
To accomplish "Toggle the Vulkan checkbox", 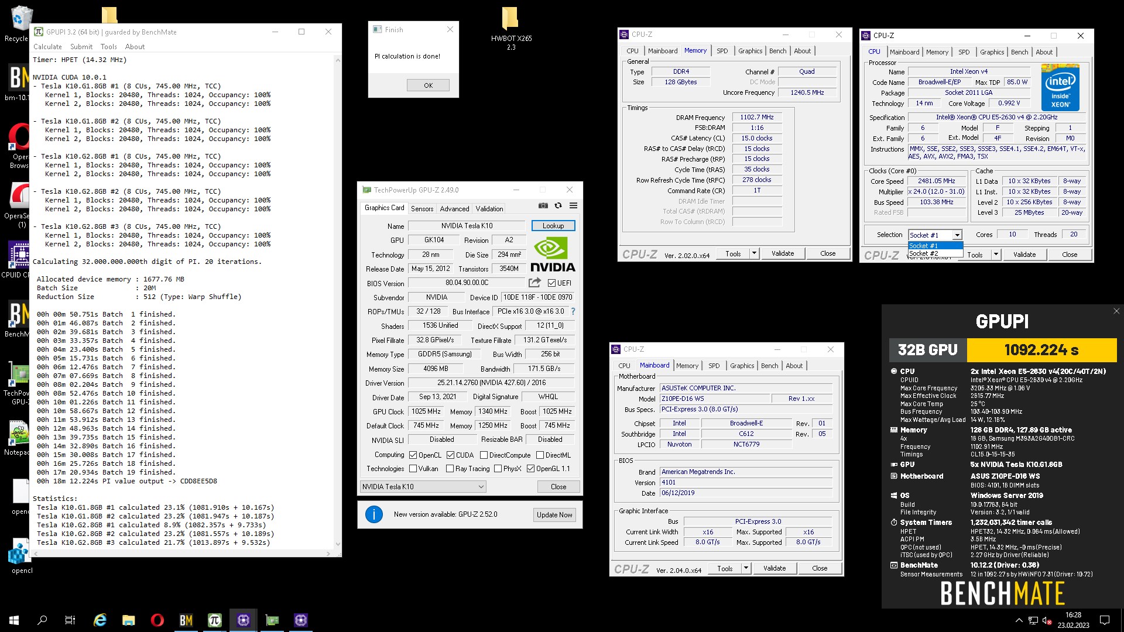I will point(413,469).
